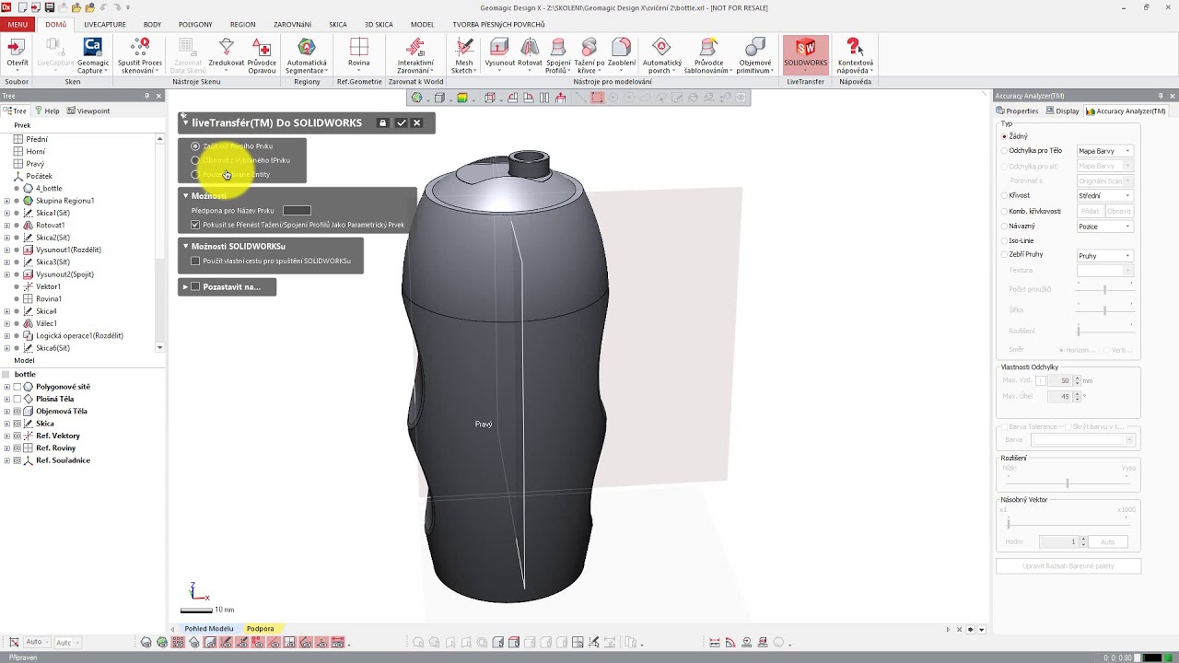Click the Vysunout extrude tool

tap(499, 55)
